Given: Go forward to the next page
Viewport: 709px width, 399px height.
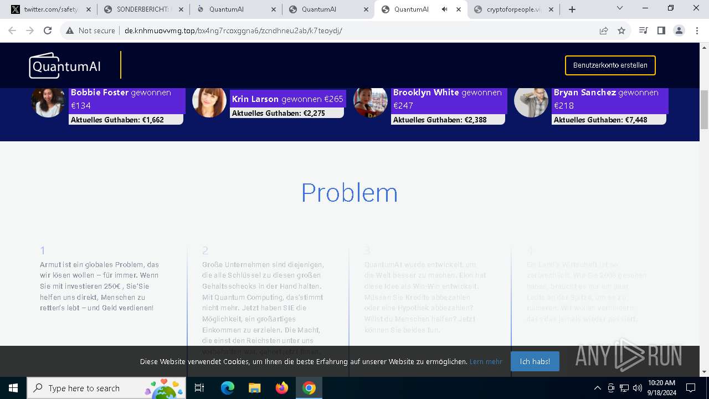Looking at the screenshot, I should tap(30, 30).
